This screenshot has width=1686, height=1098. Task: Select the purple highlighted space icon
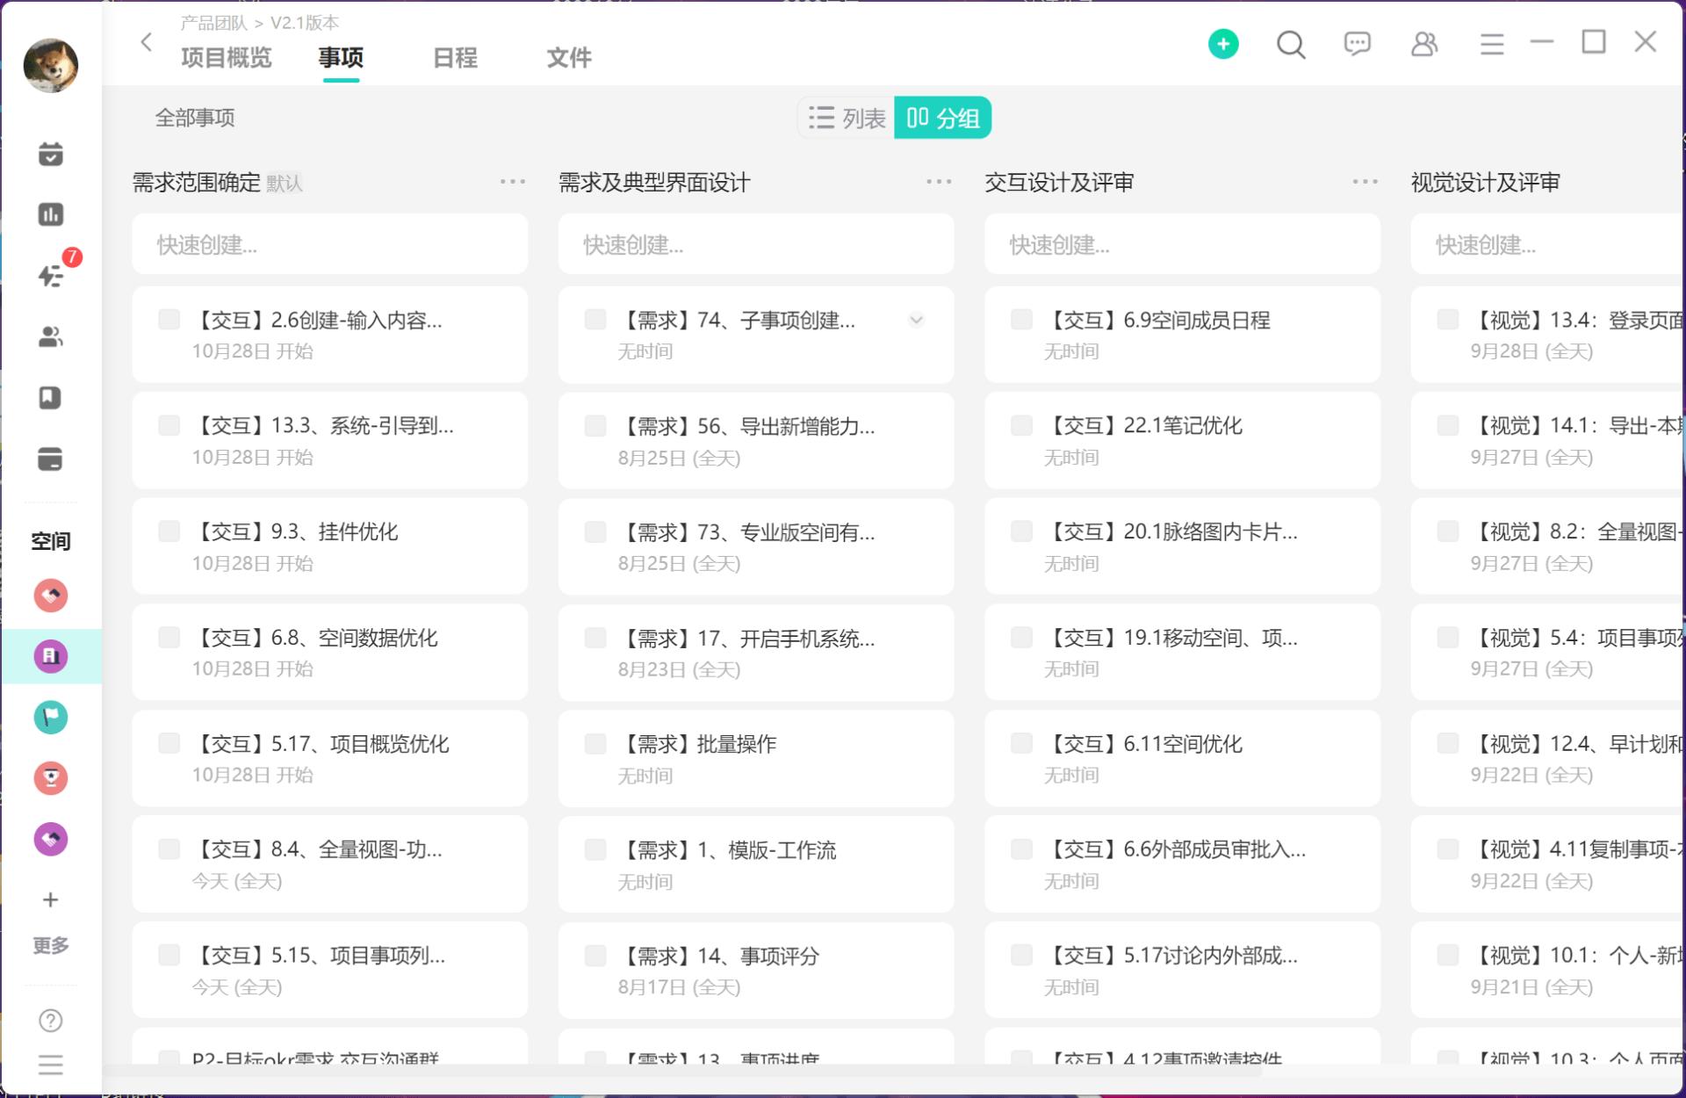pyautogui.click(x=51, y=656)
